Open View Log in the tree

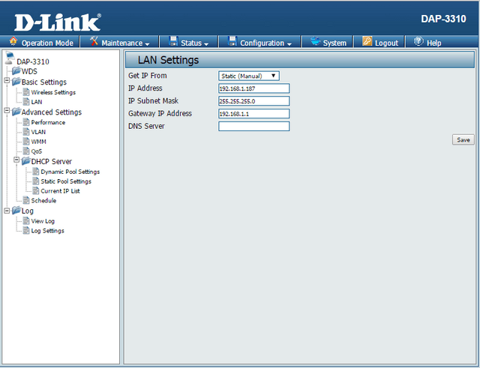43,221
